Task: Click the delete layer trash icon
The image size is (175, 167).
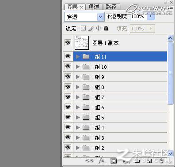Action: pyautogui.click(x=161, y=161)
